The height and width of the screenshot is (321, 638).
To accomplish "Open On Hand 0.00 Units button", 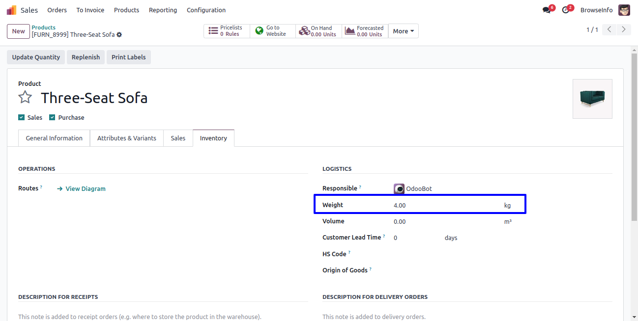I will (319, 31).
